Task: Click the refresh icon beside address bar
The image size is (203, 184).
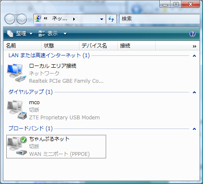Action: 111,19
